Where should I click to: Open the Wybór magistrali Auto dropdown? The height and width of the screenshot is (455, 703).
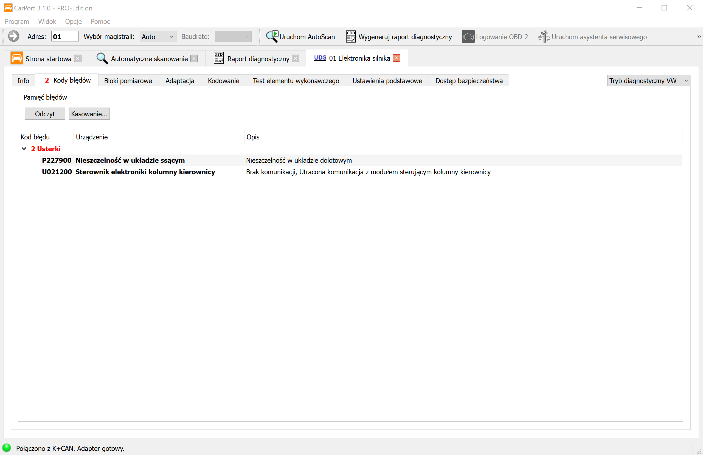[158, 37]
